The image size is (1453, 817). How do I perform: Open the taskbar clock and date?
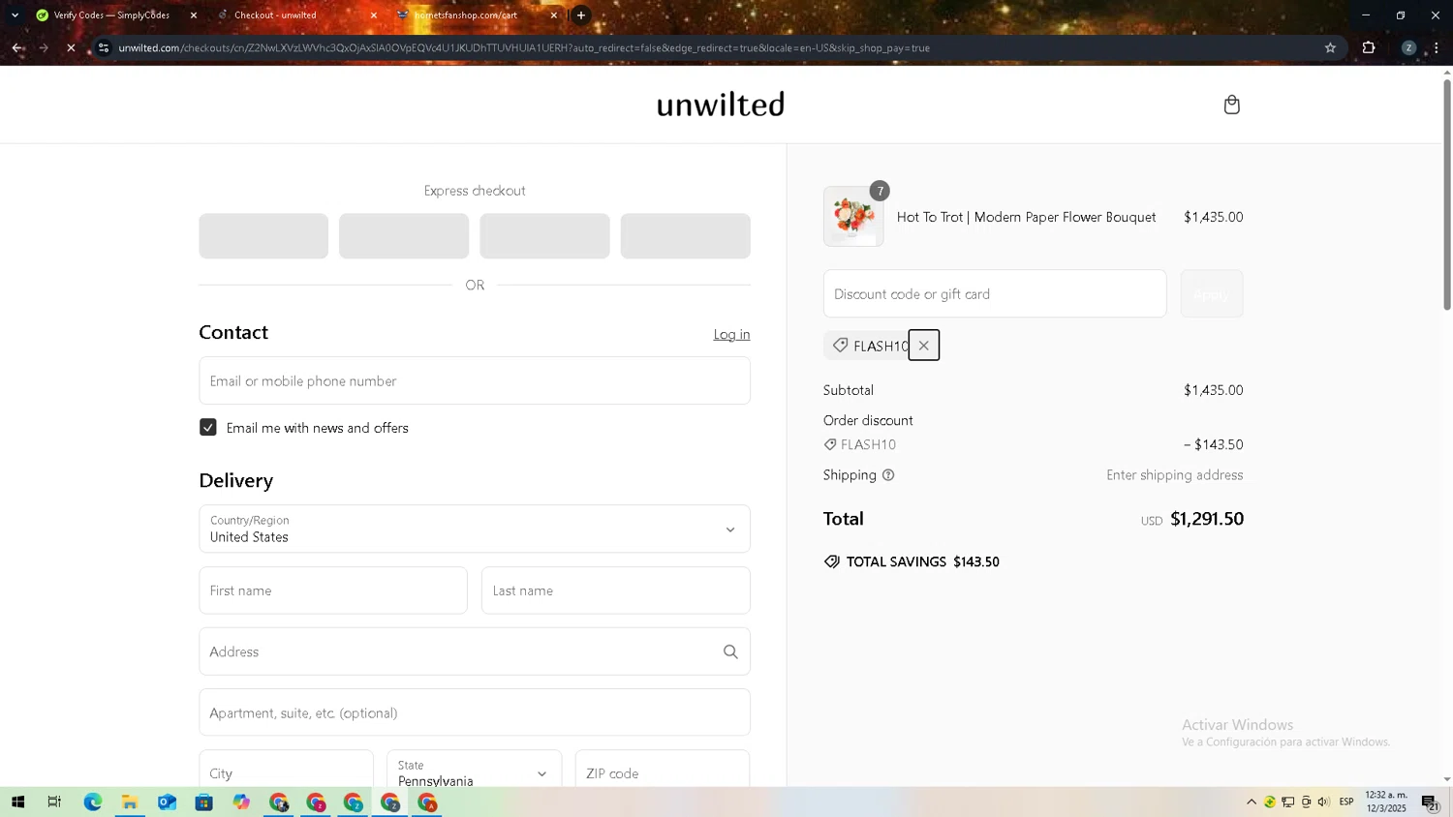(1386, 802)
